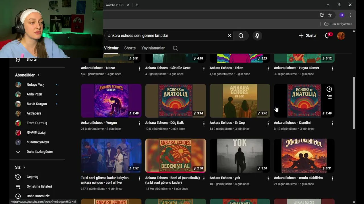Add Dandini video to Watch Later
The width and height of the screenshot is (364, 204).
pos(329,89)
